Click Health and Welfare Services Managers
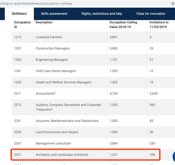The height and width of the screenshot is (165, 175). click(x=63, y=82)
